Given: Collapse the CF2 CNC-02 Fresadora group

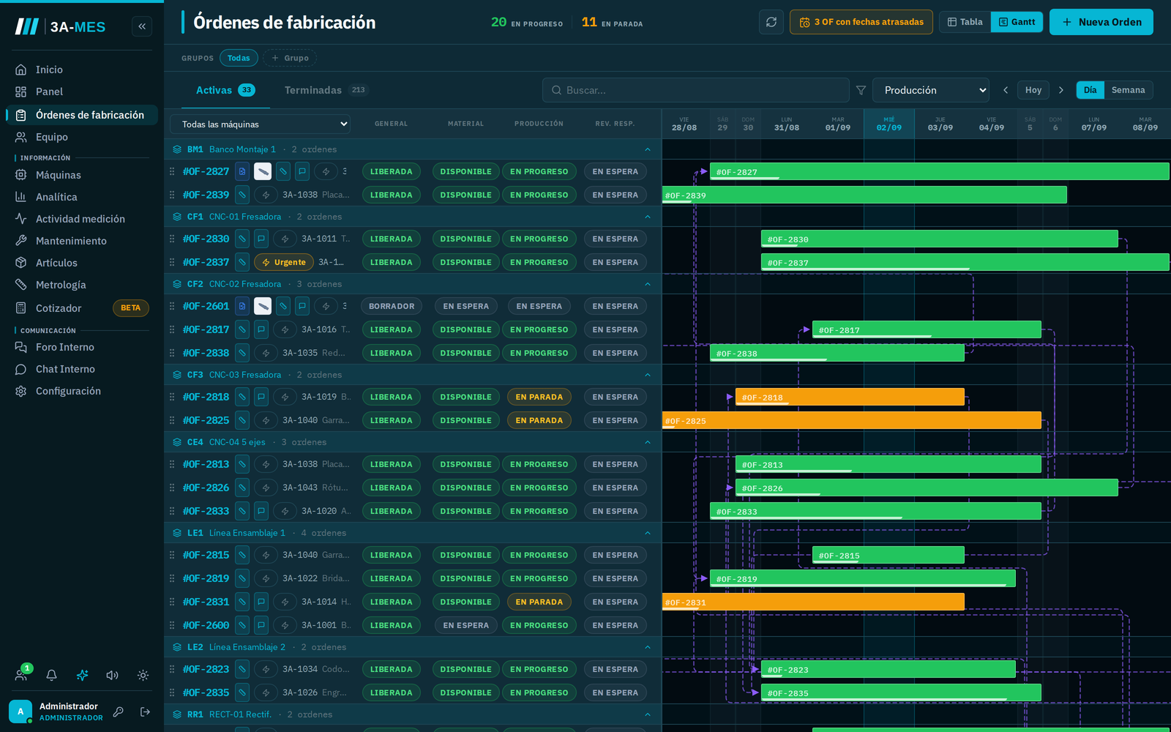Looking at the screenshot, I should pos(647,284).
